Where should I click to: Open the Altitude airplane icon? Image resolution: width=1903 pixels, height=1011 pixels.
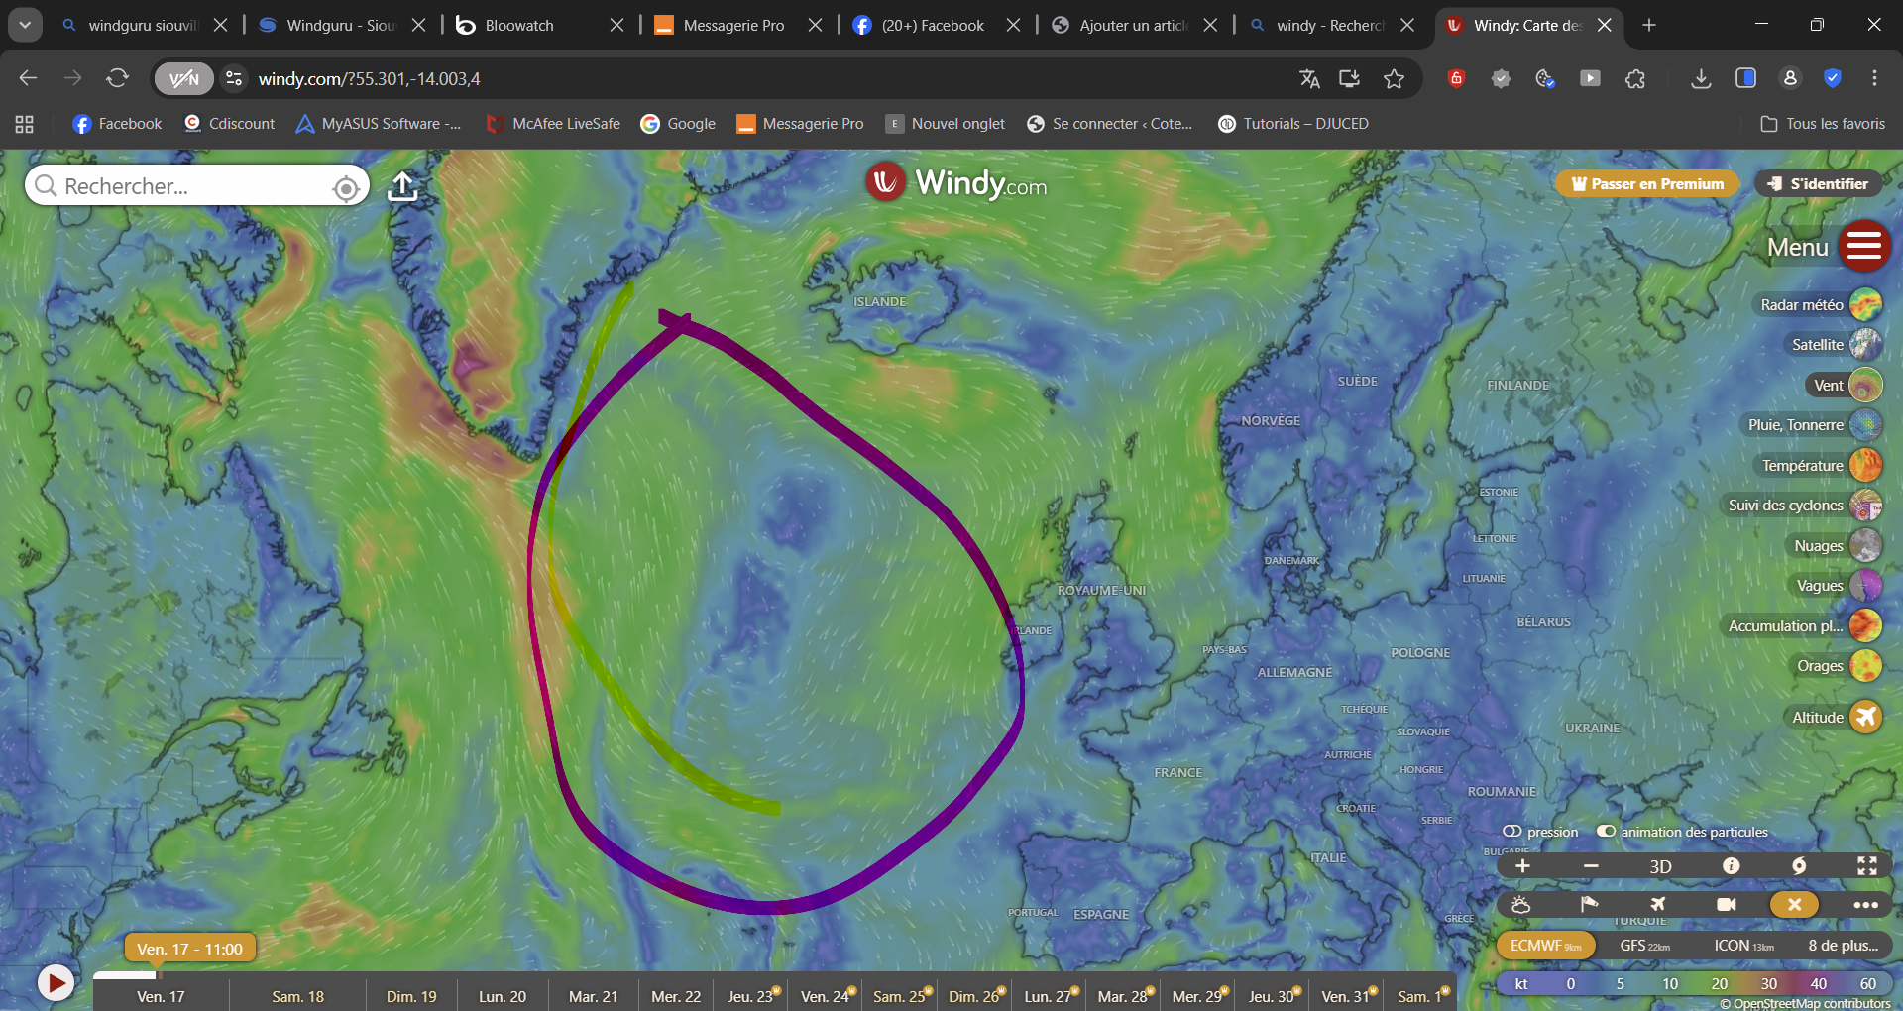point(1865,717)
